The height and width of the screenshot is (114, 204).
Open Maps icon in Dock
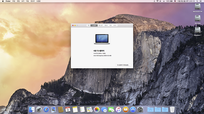(x=90, y=109)
